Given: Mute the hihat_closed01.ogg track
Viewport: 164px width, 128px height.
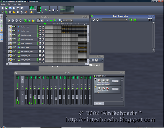Looking at the screenshot, I should click(x=13, y=43).
